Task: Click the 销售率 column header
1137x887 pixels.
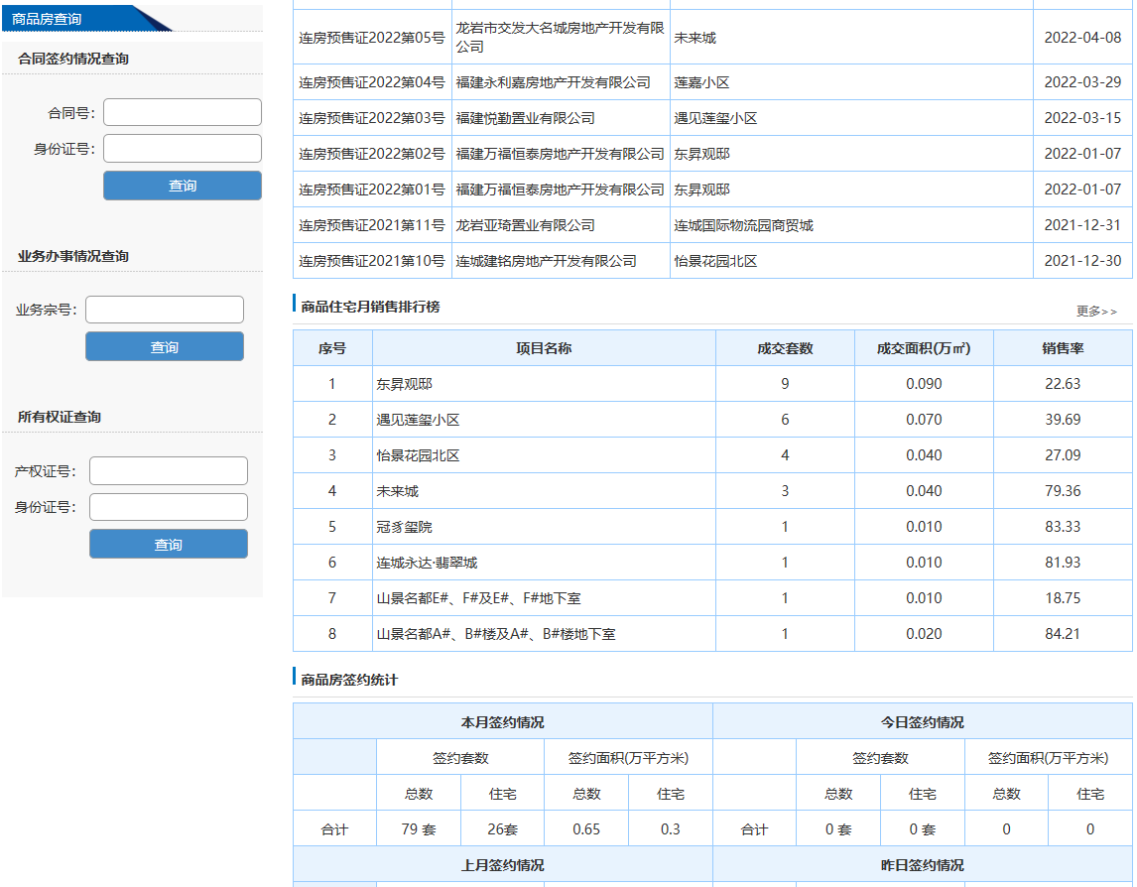Action: pos(1062,348)
